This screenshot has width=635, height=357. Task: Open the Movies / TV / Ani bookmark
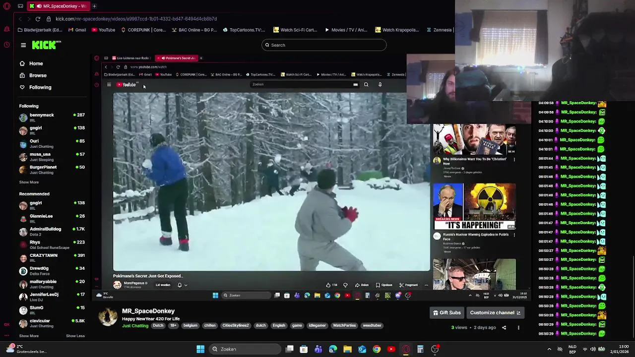pyautogui.click(x=346, y=30)
